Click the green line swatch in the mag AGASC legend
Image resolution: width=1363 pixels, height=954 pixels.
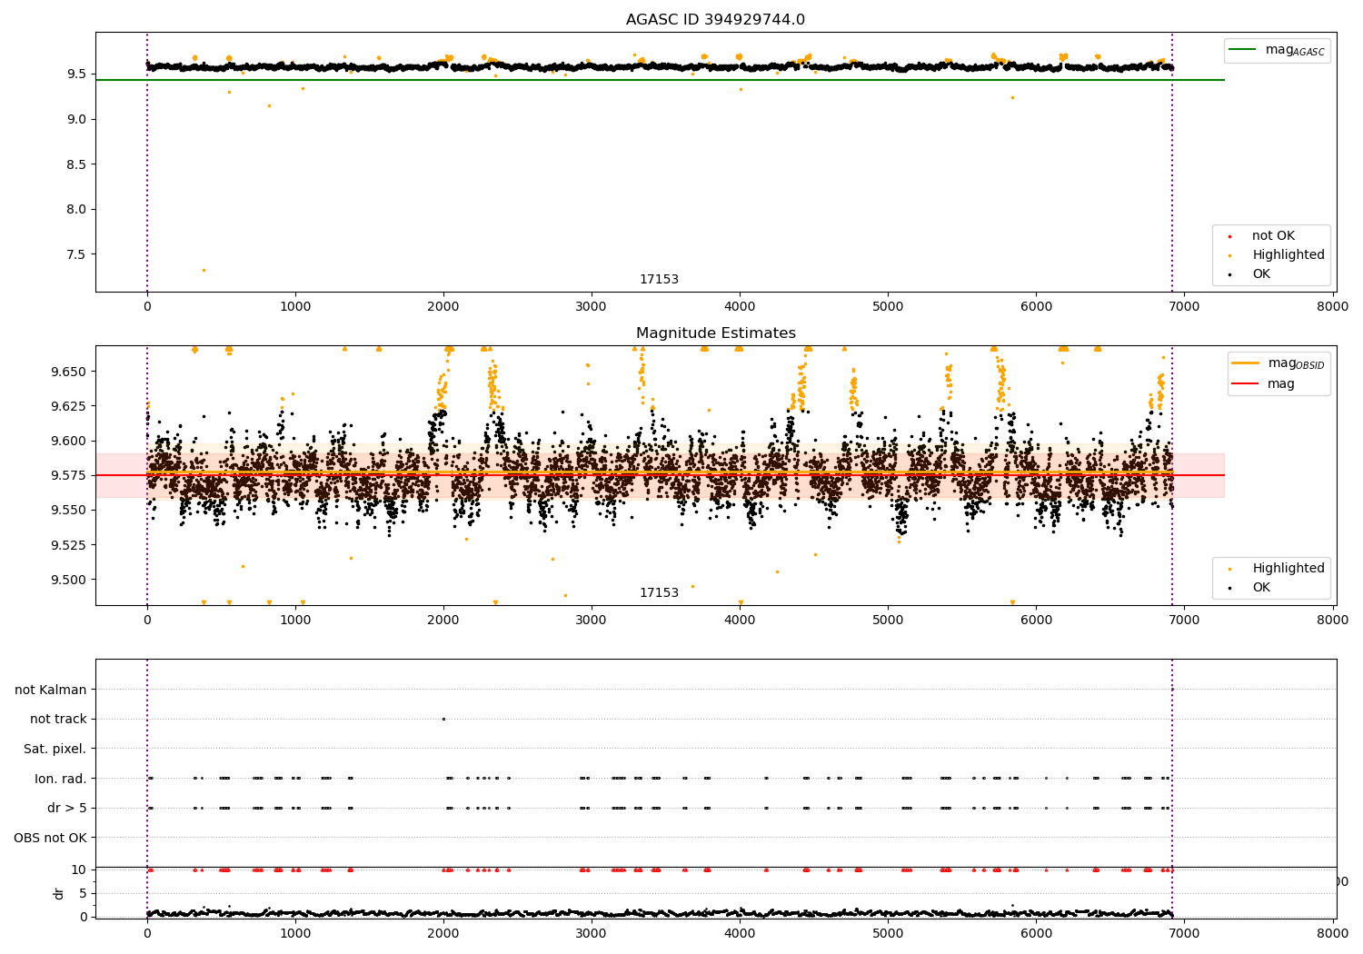pos(1242,50)
